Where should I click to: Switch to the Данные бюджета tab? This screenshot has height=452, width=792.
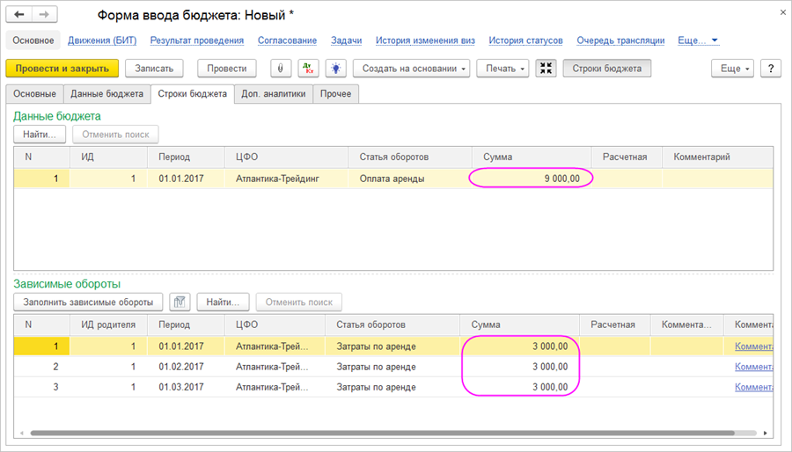[106, 94]
